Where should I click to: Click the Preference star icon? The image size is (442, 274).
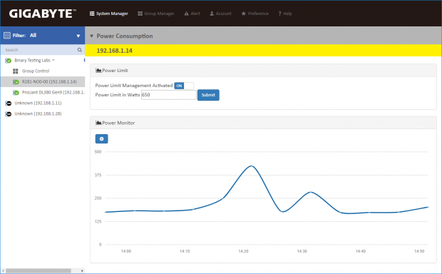coord(244,14)
